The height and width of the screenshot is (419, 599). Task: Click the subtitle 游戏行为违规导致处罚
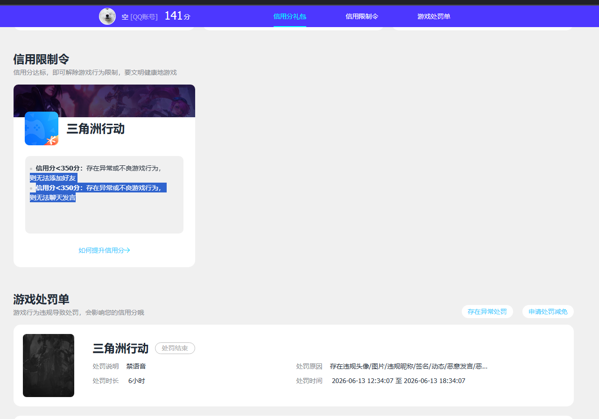point(78,312)
